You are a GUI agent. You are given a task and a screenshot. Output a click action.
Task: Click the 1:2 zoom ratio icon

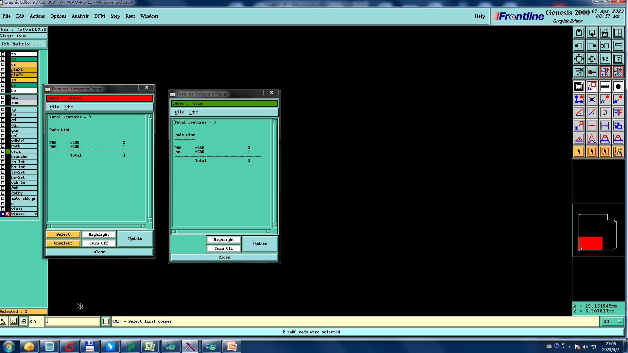click(605, 59)
